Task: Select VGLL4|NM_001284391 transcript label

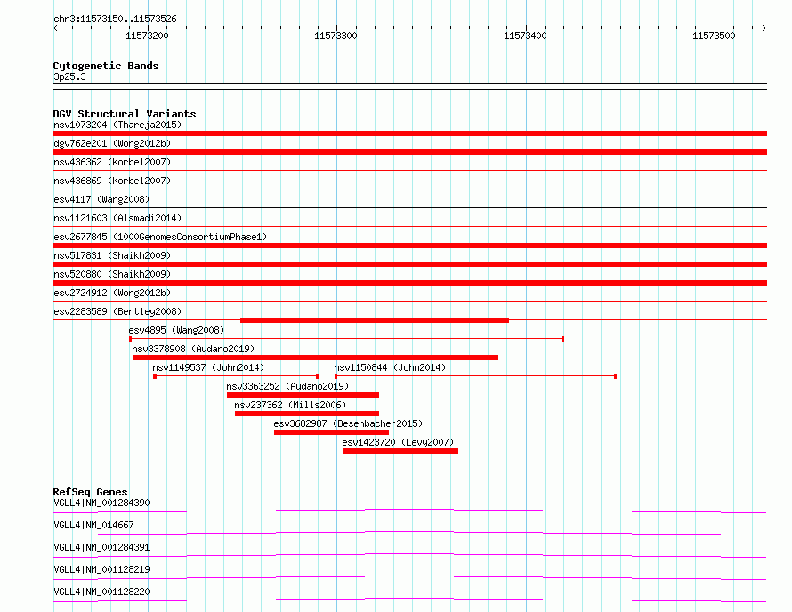Action: click(101, 547)
